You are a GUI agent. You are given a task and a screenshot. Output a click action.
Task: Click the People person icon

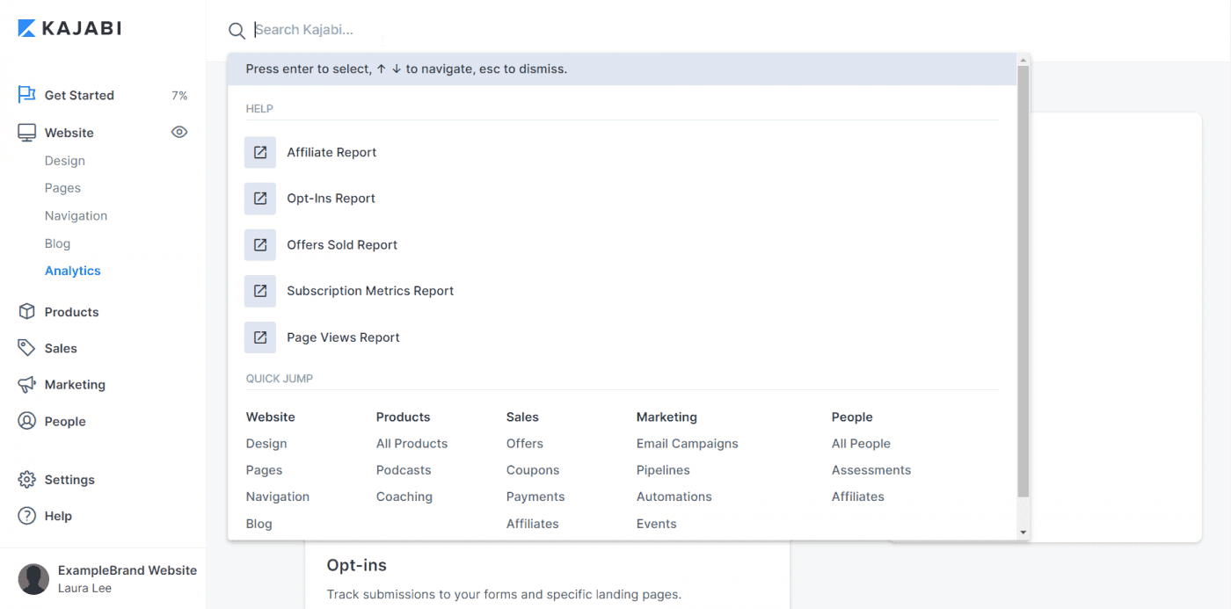tap(27, 421)
